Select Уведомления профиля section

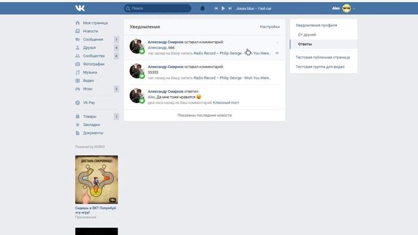pos(316,25)
